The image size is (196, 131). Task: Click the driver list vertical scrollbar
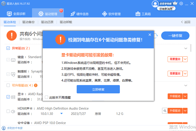pos(191,48)
